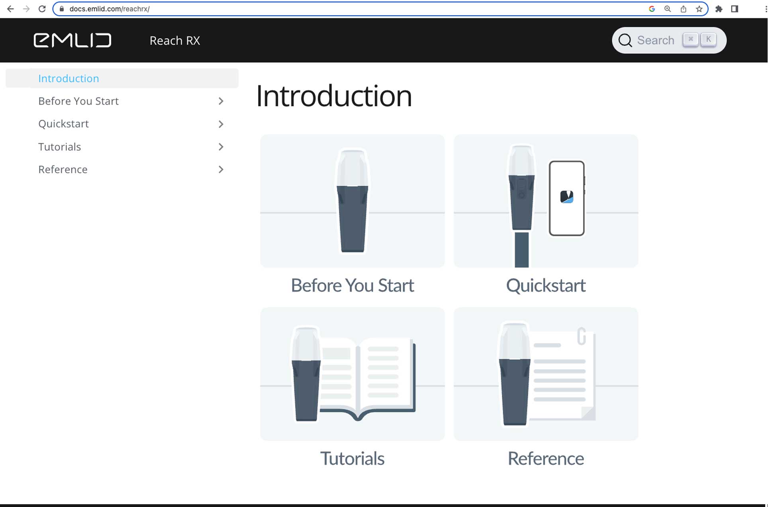Toggle the browser side panel icon
The width and height of the screenshot is (768, 507).
point(735,9)
